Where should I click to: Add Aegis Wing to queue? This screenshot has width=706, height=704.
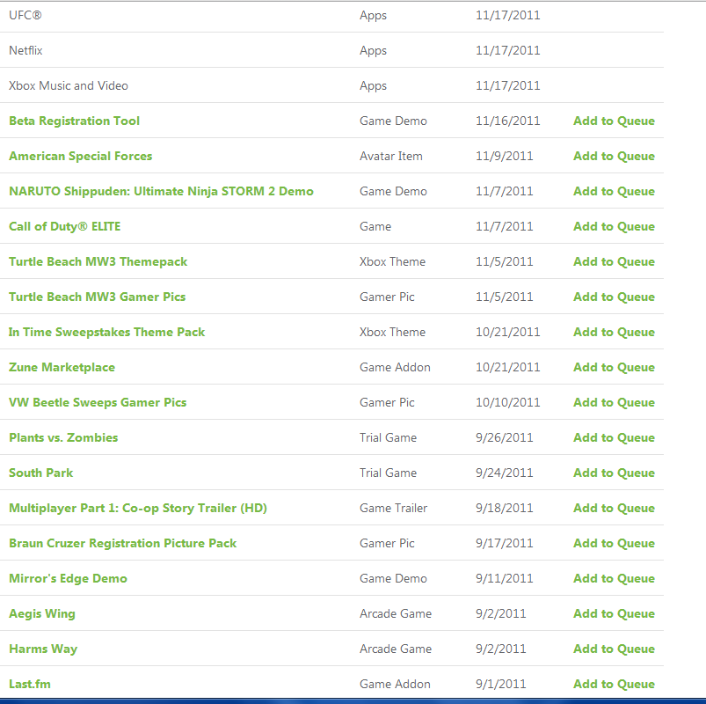coord(614,613)
